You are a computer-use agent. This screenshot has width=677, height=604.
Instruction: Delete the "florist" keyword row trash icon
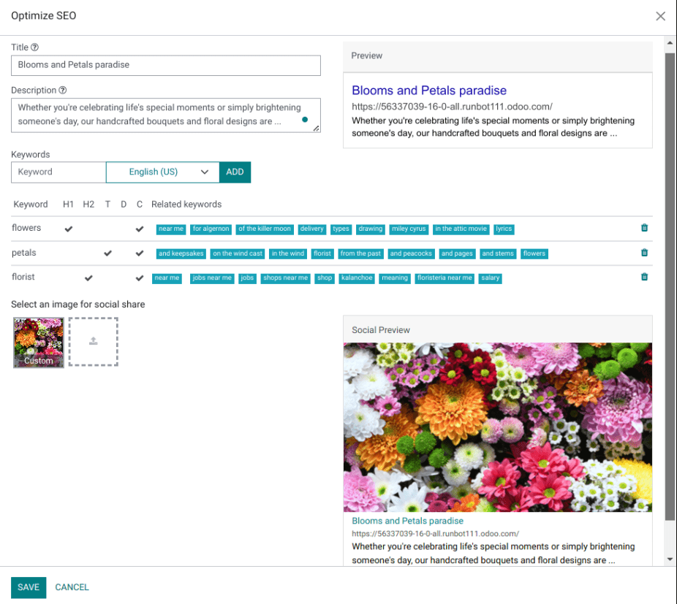tap(644, 277)
